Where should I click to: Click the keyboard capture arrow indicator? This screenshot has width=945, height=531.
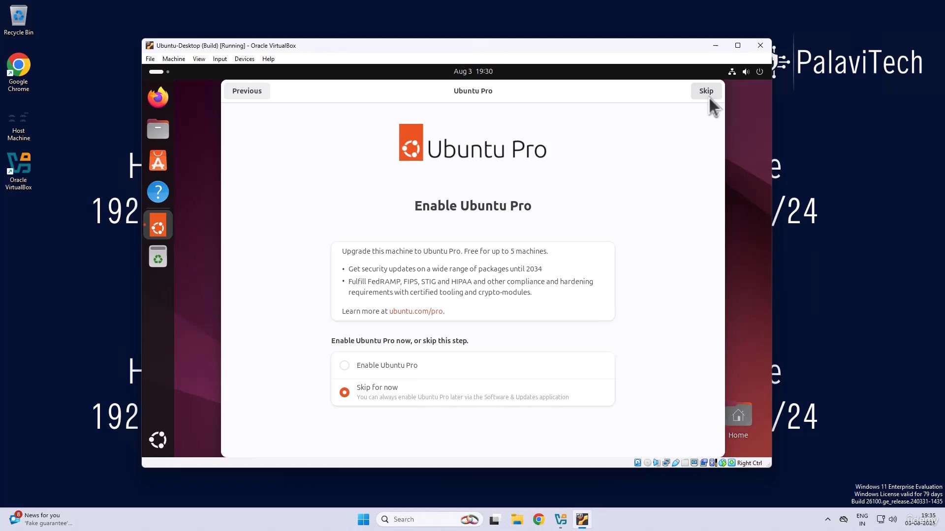(x=732, y=463)
